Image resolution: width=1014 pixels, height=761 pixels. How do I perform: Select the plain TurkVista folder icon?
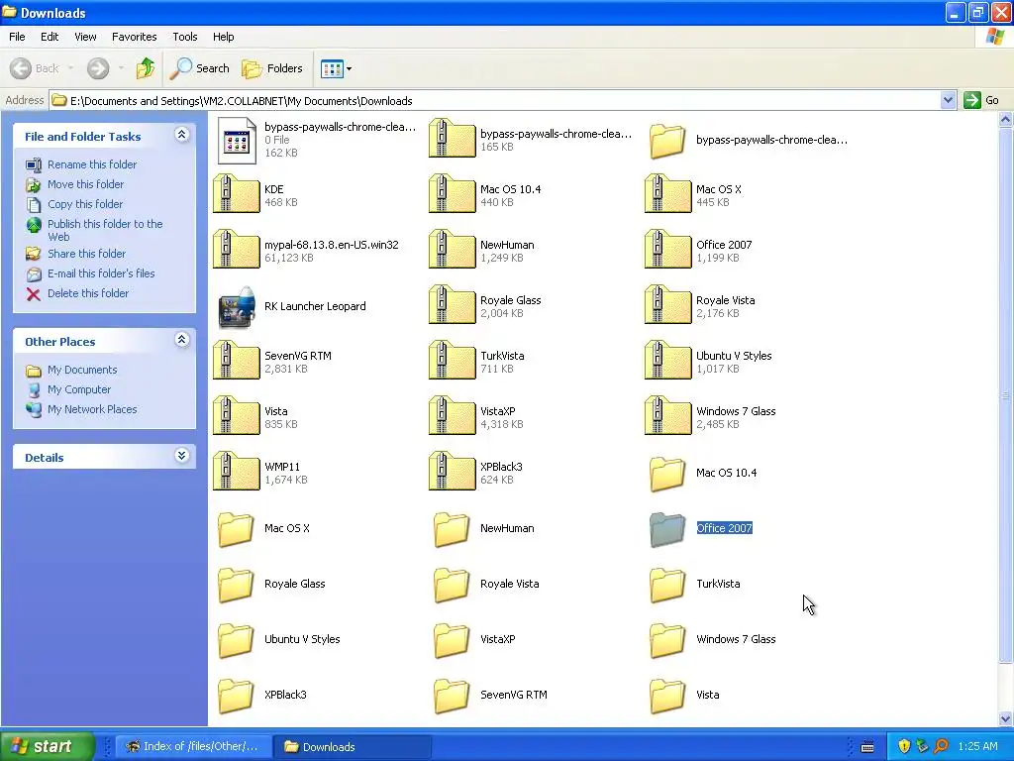(x=667, y=585)
